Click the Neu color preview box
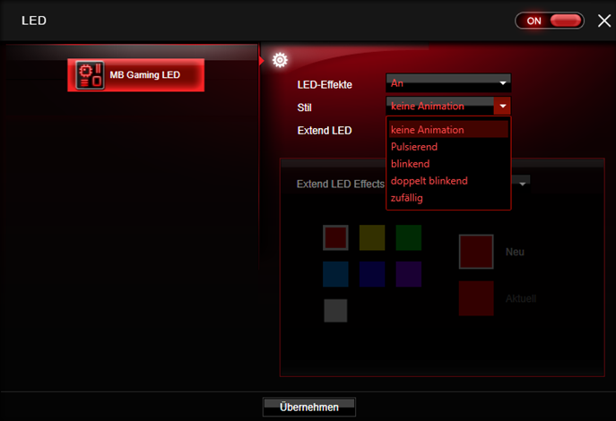616x421 pixels. 476,252
